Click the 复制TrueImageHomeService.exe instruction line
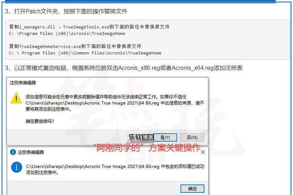 tap(75, 46)
